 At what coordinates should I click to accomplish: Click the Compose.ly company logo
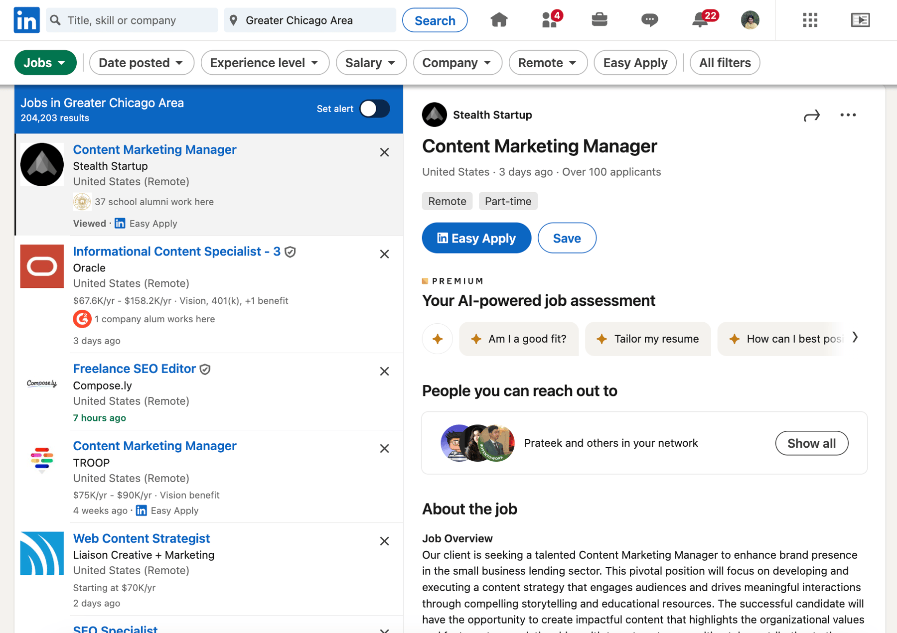click(42, 383)
